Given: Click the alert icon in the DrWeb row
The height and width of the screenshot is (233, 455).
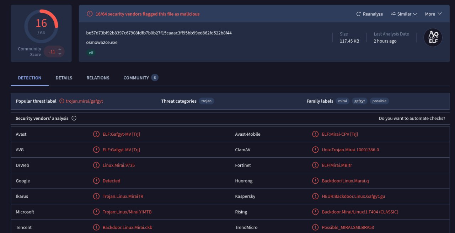Looking at the screenshot, I should tap(96, 165).
